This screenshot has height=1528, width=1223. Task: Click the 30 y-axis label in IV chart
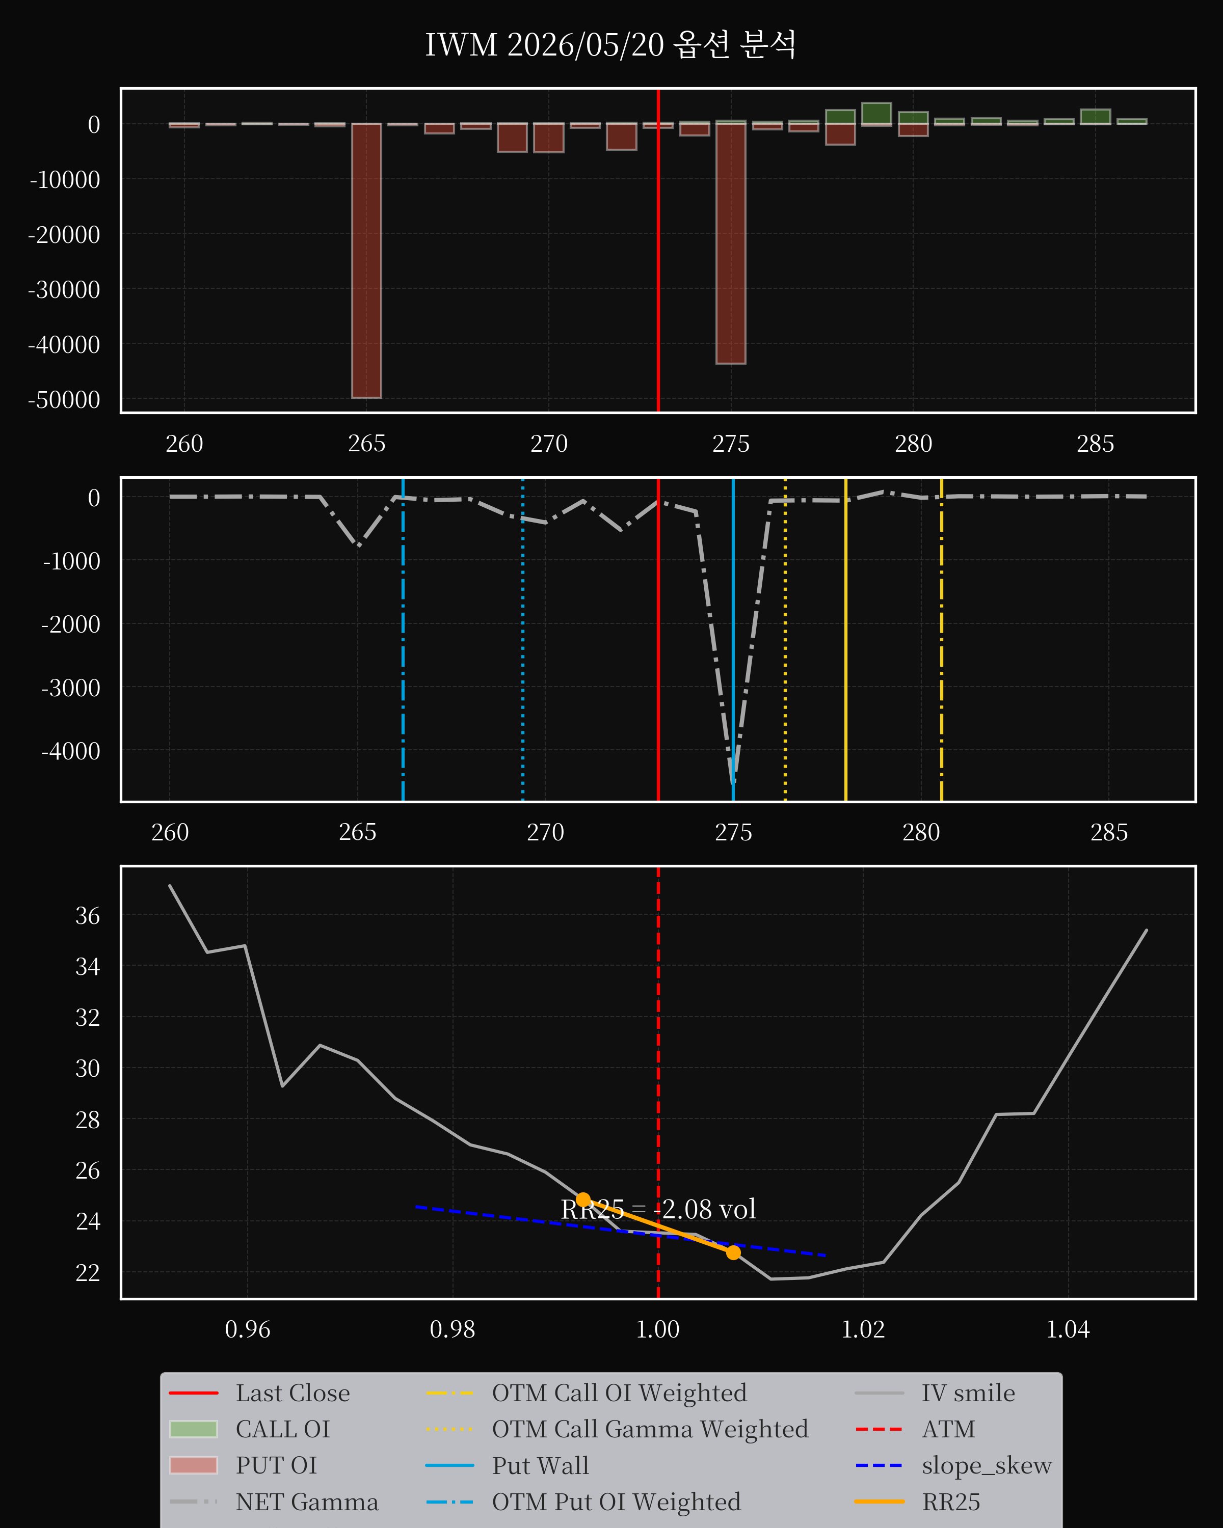coord(88,1068)
